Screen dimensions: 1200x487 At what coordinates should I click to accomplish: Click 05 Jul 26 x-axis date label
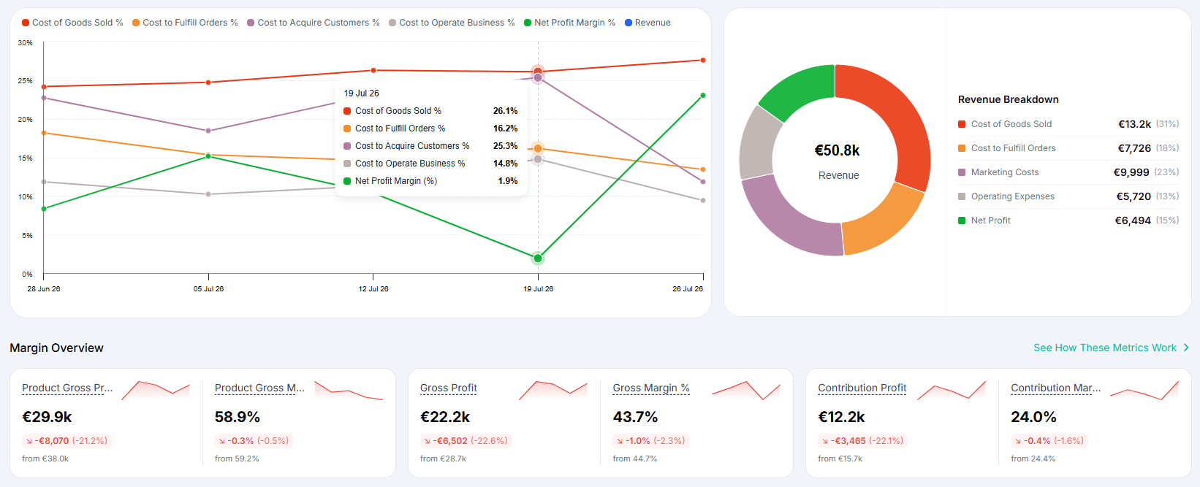[x=208, y=289]
